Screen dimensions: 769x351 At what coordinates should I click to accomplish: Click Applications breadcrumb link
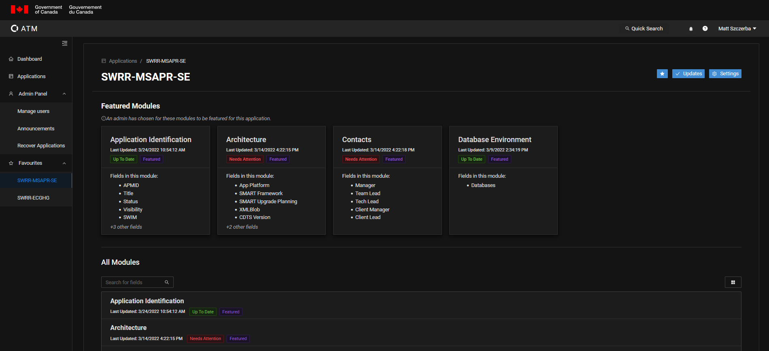(123, 61)
